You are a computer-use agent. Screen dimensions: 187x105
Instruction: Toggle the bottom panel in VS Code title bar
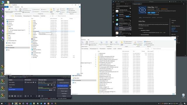[x=172, y=2]
